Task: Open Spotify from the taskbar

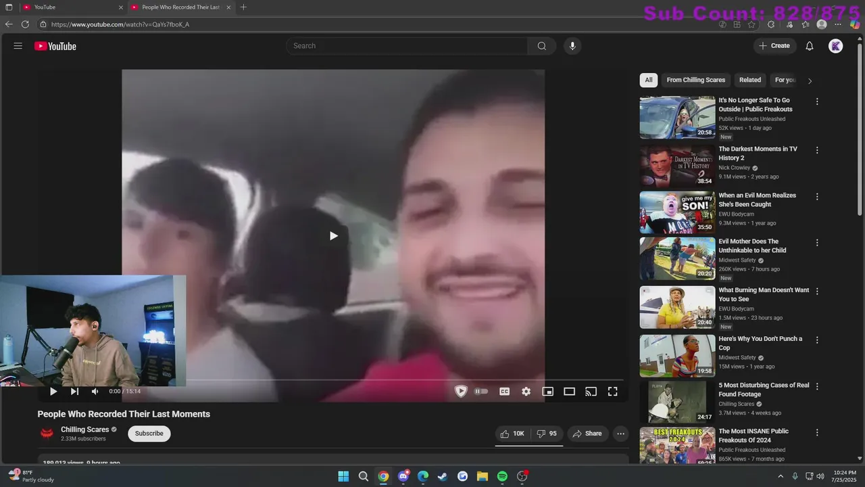Action: point(502,476)
